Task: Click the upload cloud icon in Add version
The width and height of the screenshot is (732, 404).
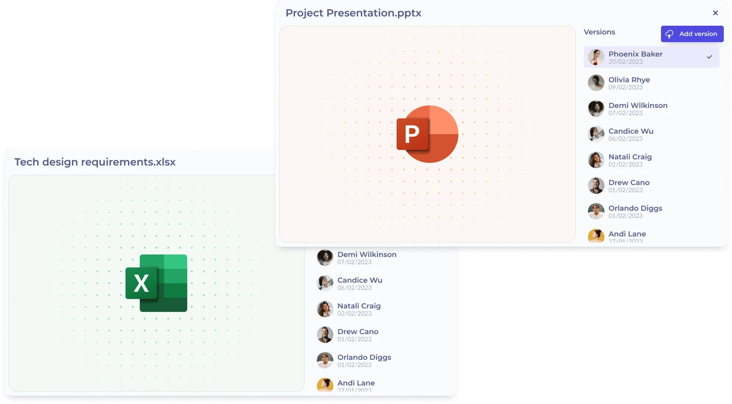Action: [669, 34]
